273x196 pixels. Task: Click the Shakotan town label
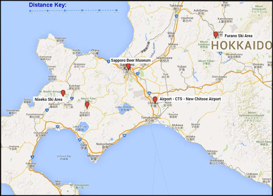(x=60, y=39)
